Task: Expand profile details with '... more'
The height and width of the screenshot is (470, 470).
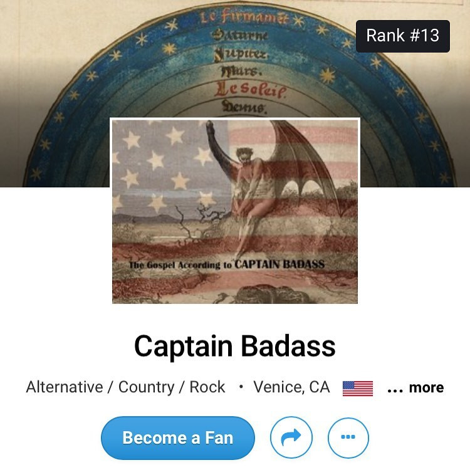Action: tap(415, 387)
